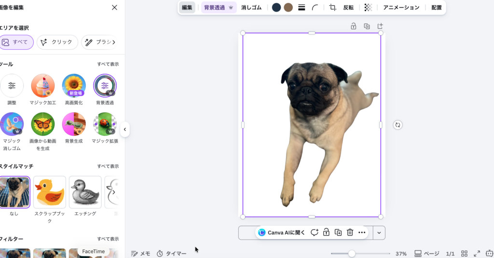Viewport: 494px width, 258px height.
Task: Click the comment icon in the floating toolbar
Action: pos(314,232)
